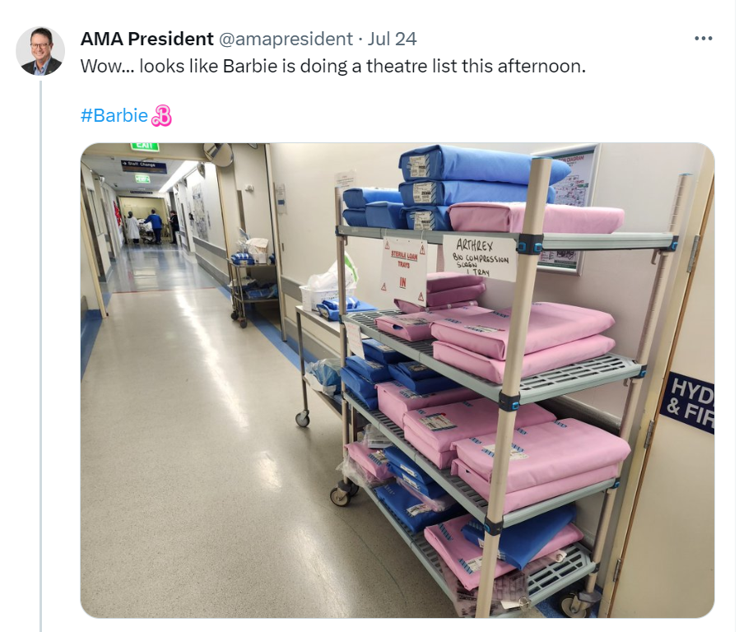Click the handwritten Arthrex sign in photo
This screenshot has width=739, height=632.
point(479,258)
